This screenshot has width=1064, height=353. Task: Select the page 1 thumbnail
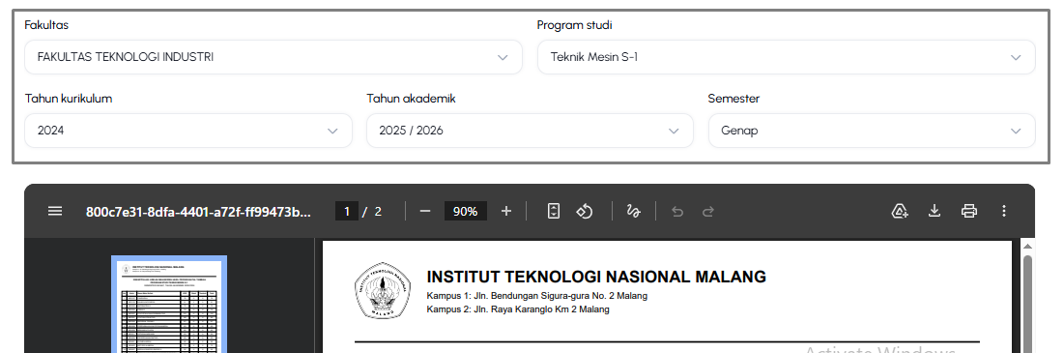point(169,304)
